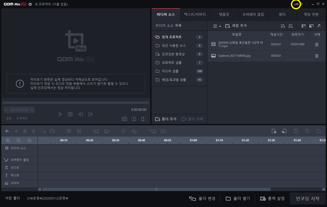Select 프로젝트 샘플 folder

[x=179, y=63]
